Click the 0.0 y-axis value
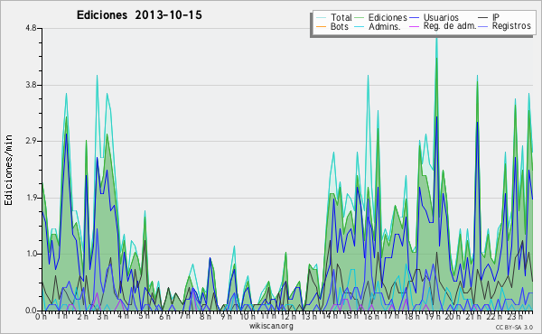This screenshot has width=542, height=334. [31, 311]
